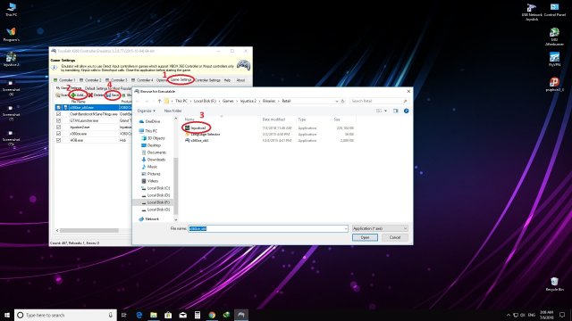Screen dimensions: 572x321
Task: Toggle checkbox for x360ce_x64.exe row
Action: coord(58,108)
